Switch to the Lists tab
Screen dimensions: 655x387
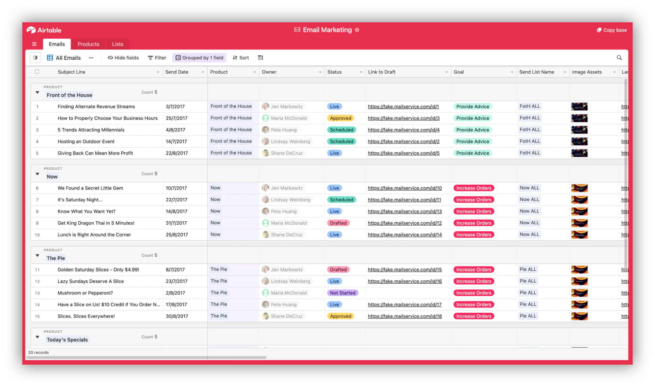pyautogui.click(x=118, y=44)
